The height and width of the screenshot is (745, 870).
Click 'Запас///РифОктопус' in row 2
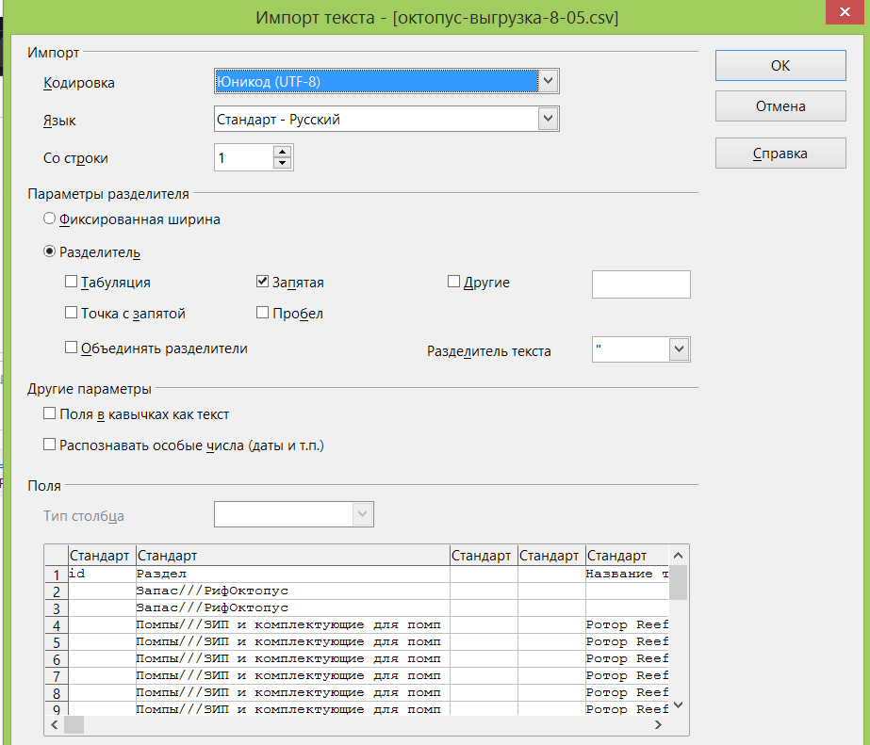point(292,591)
